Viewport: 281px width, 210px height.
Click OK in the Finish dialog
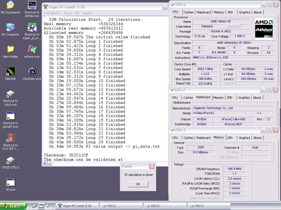tap(138, 184)
